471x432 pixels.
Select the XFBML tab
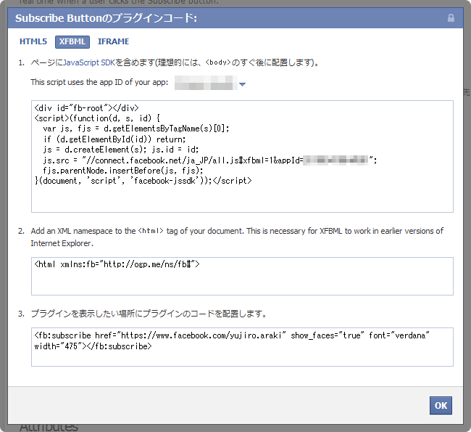click(x=72, y=41)
